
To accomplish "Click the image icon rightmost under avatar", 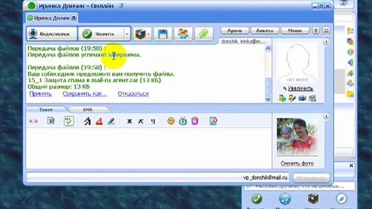I will [x=313, y=98].
